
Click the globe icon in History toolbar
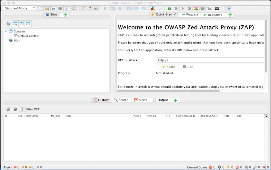coord(15,109)
